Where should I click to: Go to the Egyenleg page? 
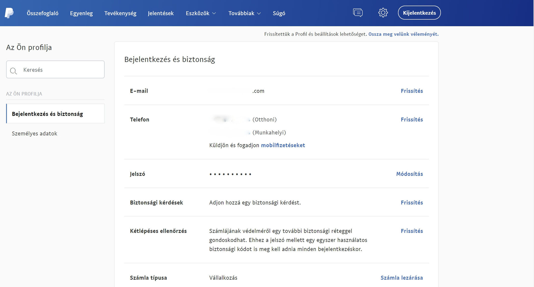point(81,13)
